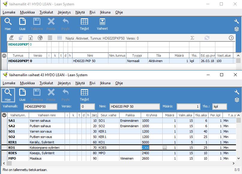Select the Koeajo, Sylinterit row

point(122,153)
